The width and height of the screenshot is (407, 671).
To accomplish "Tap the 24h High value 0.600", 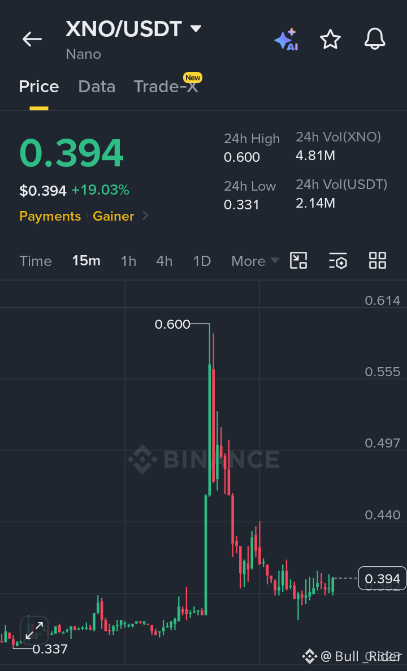I will click(242, 157).
